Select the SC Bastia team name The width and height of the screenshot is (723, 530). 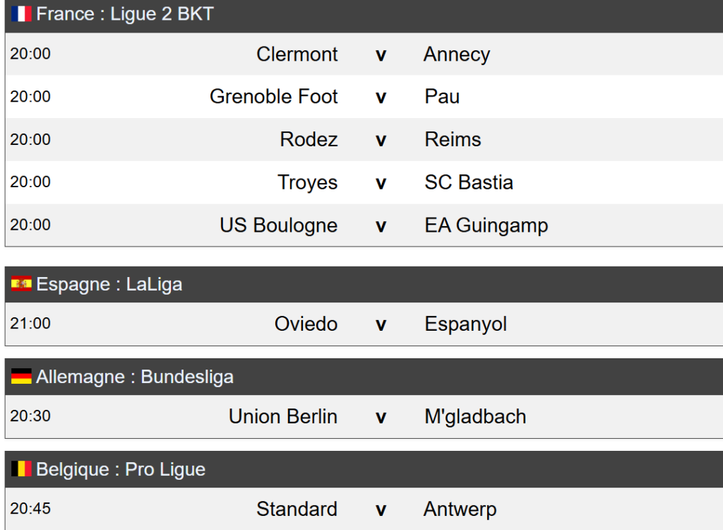pos(469,182)
